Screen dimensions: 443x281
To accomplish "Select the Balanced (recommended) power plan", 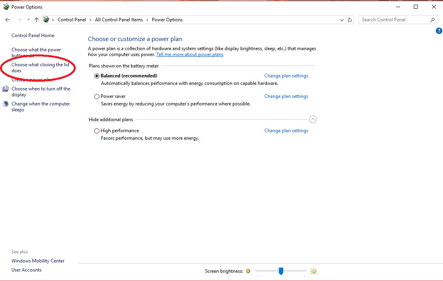I will click(x=97, y=76).
